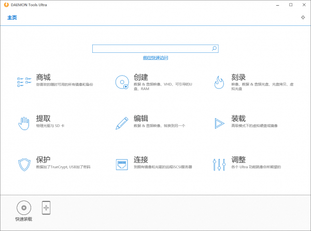The width and height of the screenshot is (311, 231).
Task: Open the 编辑 heading
Action: (x=141, y=119)
